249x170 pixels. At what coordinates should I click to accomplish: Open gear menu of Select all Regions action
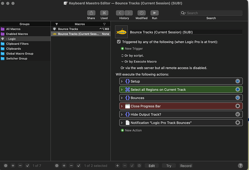(237, 90)
